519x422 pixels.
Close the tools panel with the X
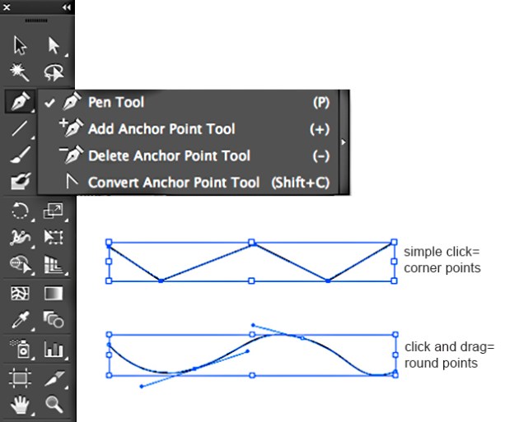[7, 7]
